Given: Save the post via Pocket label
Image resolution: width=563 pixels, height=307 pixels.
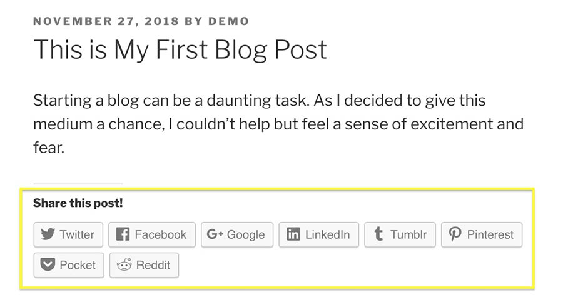Looking at the screenshot, I should [x=78, y=265].
